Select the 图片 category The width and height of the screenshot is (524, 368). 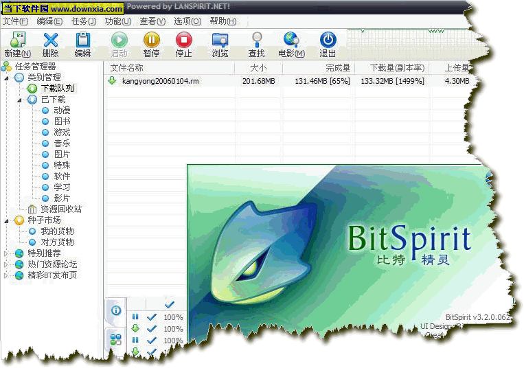tap(62, 154)
